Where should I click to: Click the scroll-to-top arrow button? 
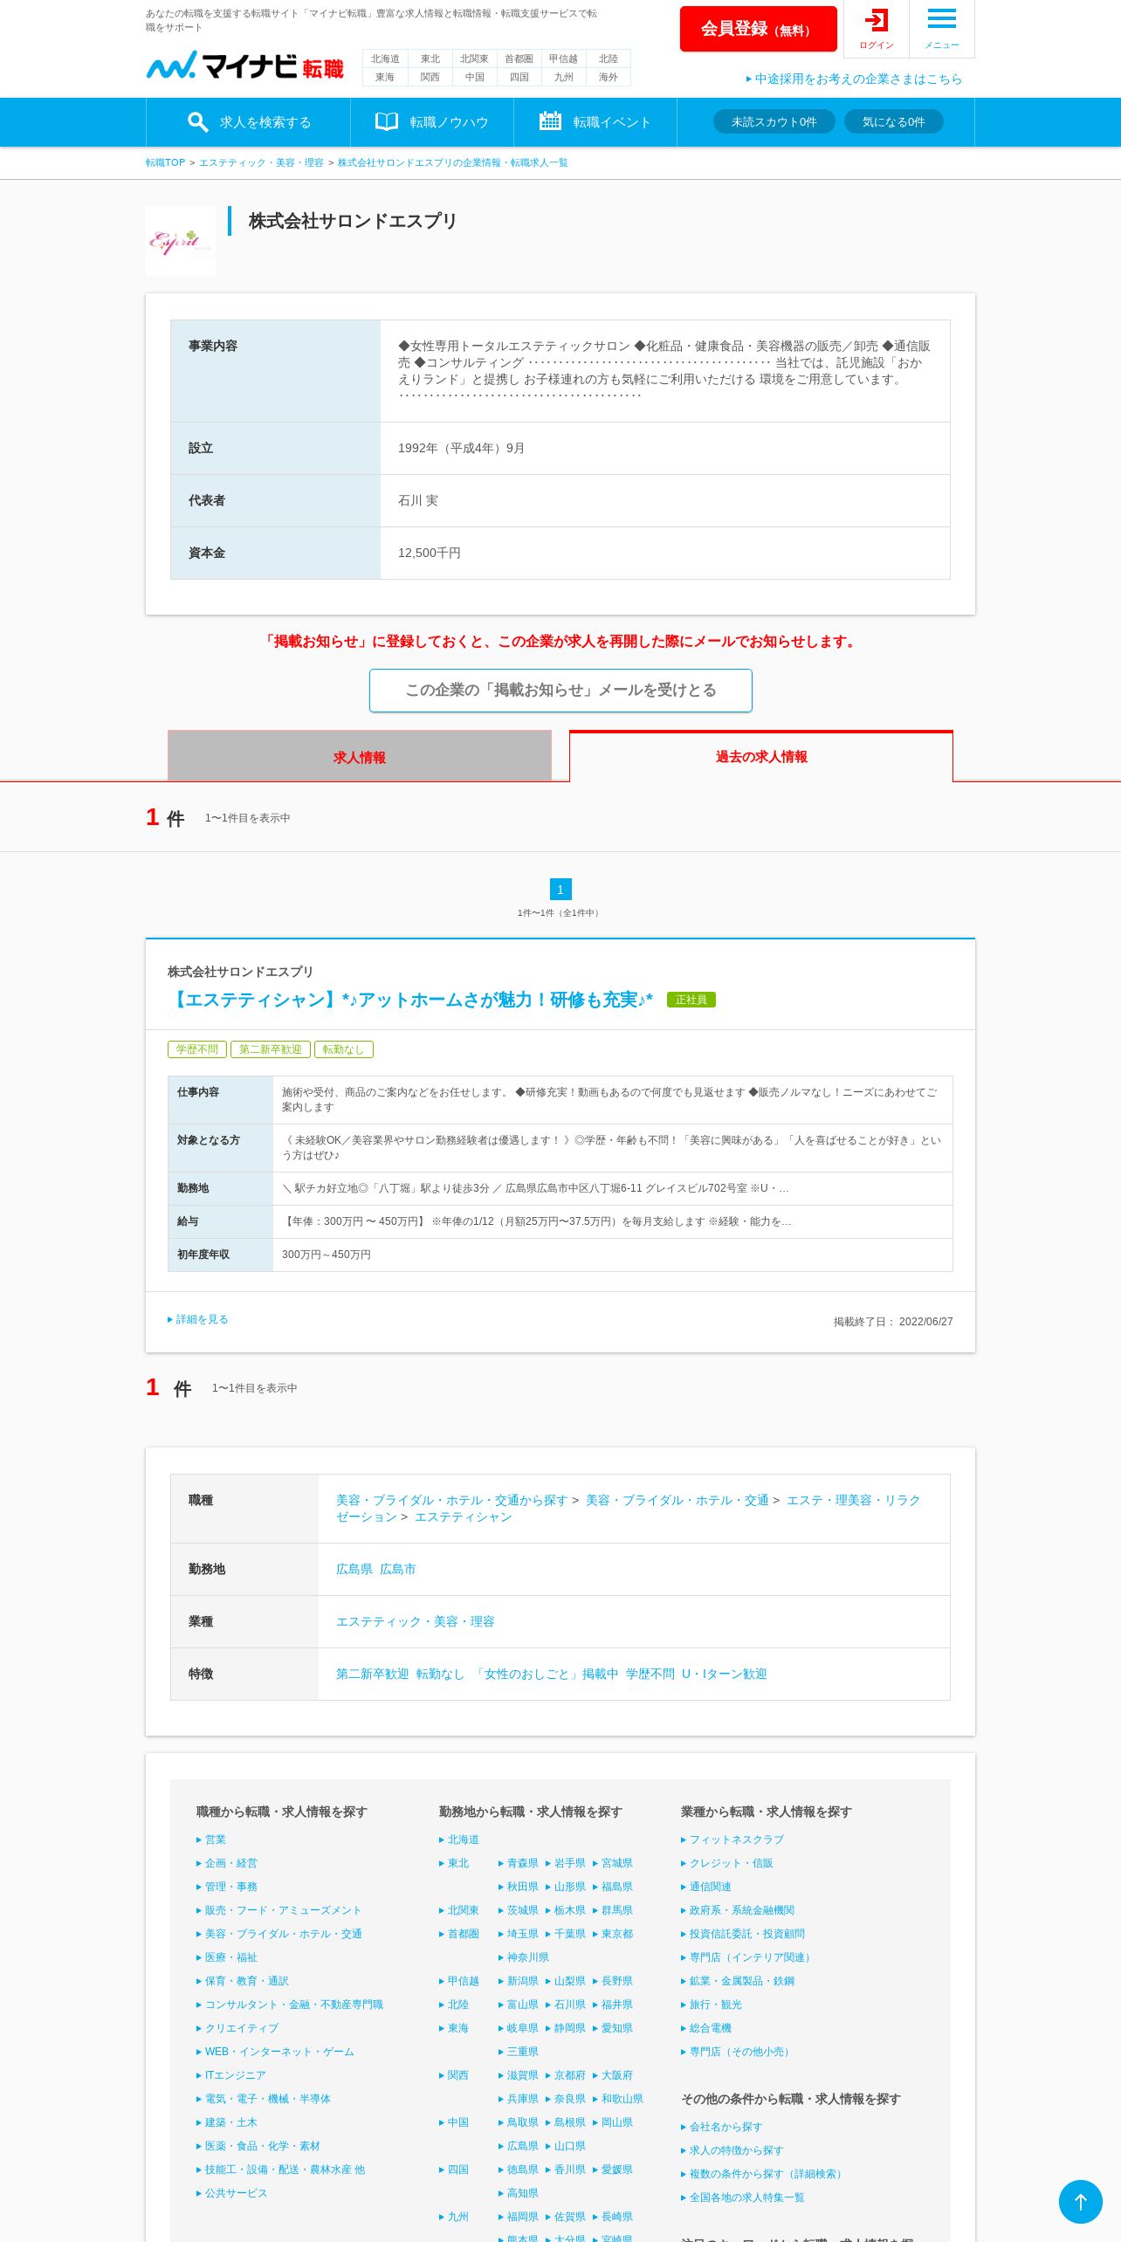[x=1080, y=2202]
